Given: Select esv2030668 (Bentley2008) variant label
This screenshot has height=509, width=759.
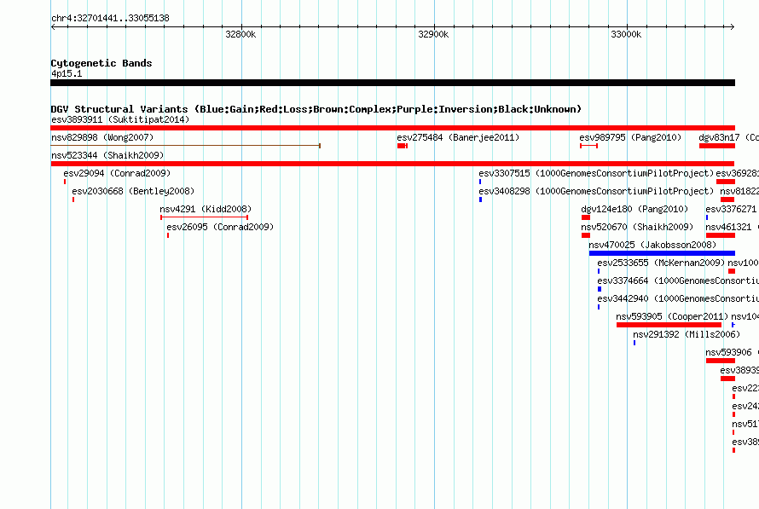Looking at the screenshot, I should pos(133,191).
